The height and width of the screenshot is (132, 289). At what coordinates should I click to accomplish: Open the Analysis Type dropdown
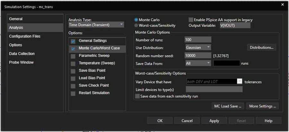pyautogui.click(x=96, y=25)
